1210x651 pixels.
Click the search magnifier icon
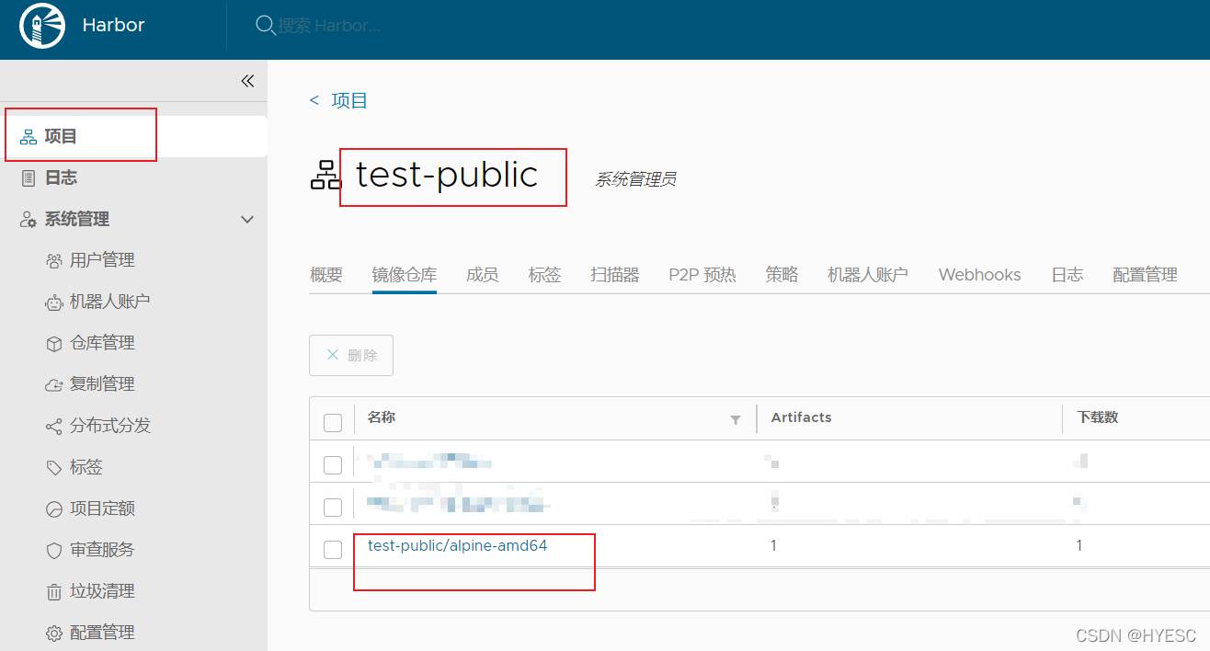265,26
